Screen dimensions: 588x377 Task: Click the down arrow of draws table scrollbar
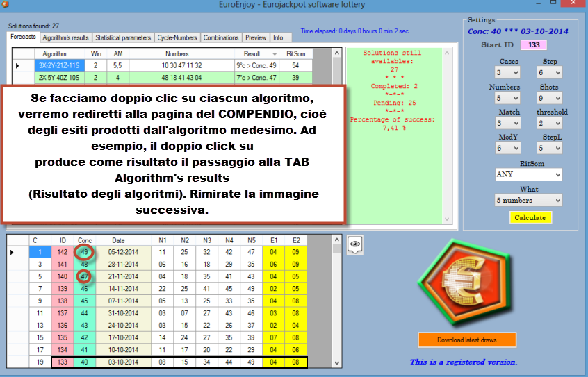tap(337, 362)
